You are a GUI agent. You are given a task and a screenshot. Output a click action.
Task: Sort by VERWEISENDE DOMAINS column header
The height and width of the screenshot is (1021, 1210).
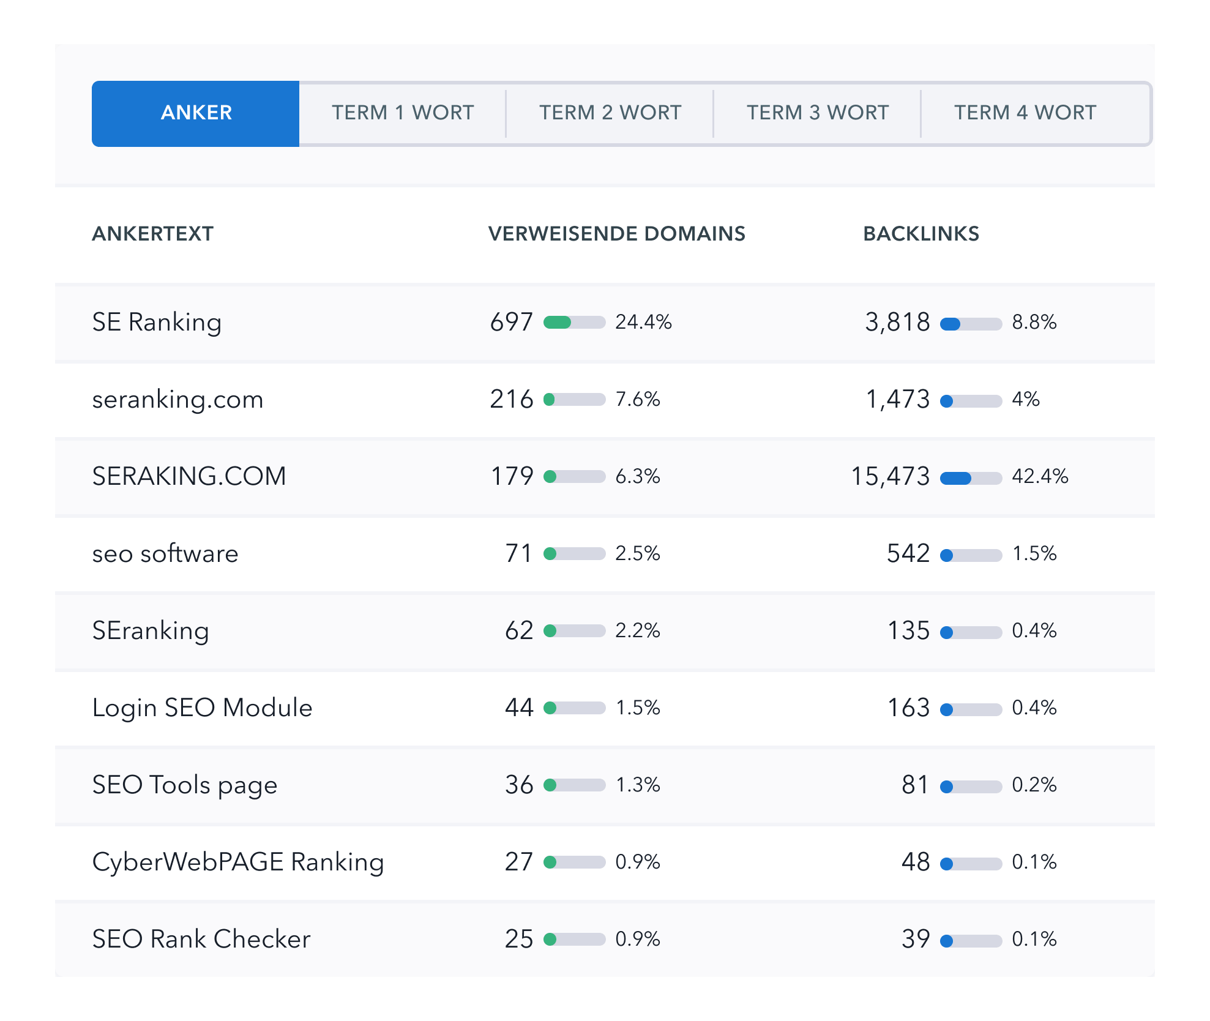tap(617, 234)
